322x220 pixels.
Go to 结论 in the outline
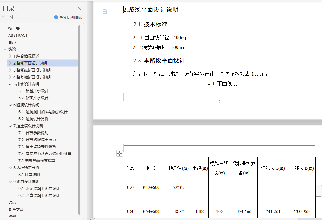pyautogui.click(x=12, y=203)
